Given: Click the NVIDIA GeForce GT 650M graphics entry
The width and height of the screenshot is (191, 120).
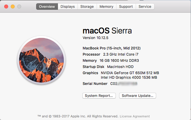Looking at the screenshot, I should click(130, 73).
